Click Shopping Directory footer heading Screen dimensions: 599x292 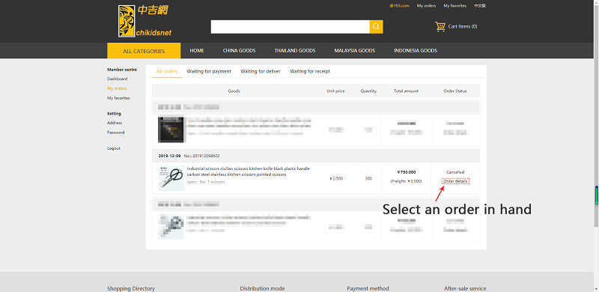pyautogui.click(x=131, y=288)
